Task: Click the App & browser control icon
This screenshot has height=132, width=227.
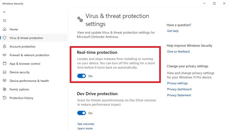Action: pyautogui.click(x=5, y=64)
